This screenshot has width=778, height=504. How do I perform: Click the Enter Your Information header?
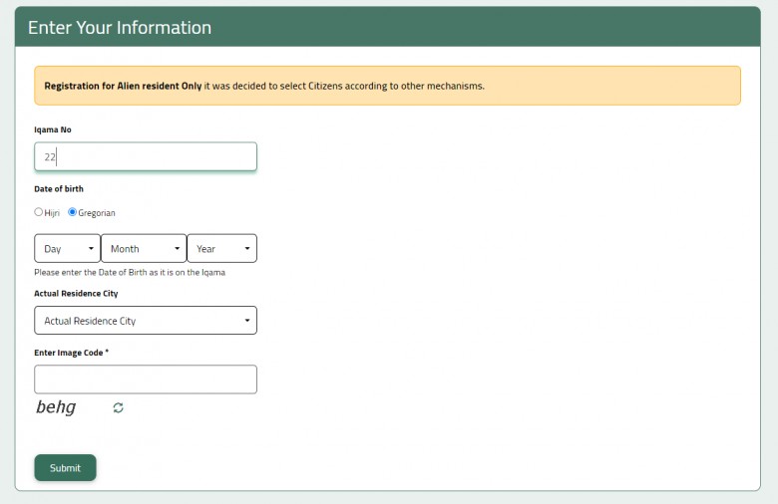coord(120,28)
